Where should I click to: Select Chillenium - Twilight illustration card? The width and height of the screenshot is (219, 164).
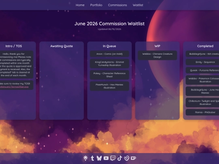click(x=202, y=102)
